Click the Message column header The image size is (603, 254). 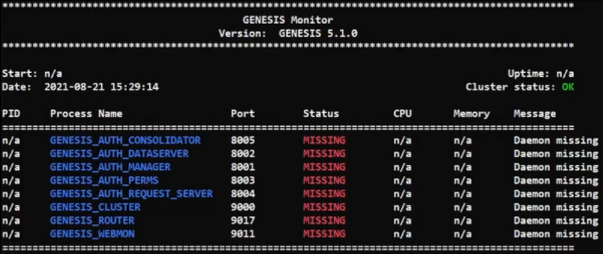(x=535, y=114)
